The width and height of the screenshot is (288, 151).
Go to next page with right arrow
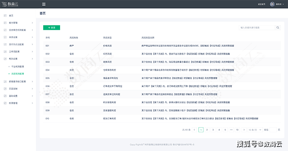tap(244, 130)
